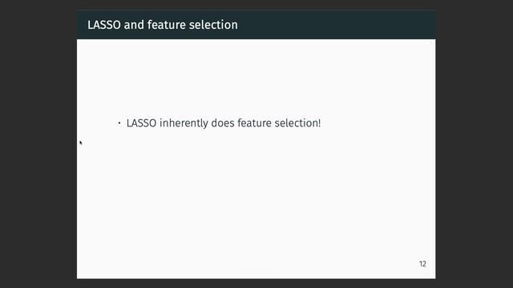
Task: Click the slide title 'LASSO and feature selection'
Action: click(x=163, y=25)
